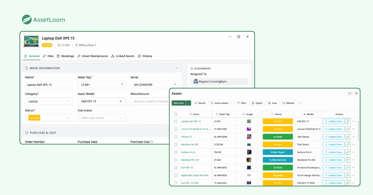This screenshot has height=195, width=373.
Task: Open row ellipsis menu for Surface Pro 9 row
Action: click(x=353, y=152)
